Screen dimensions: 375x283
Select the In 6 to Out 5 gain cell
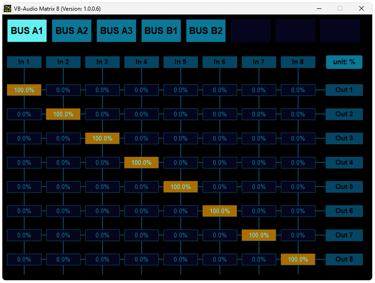click(x=220, y=187)
